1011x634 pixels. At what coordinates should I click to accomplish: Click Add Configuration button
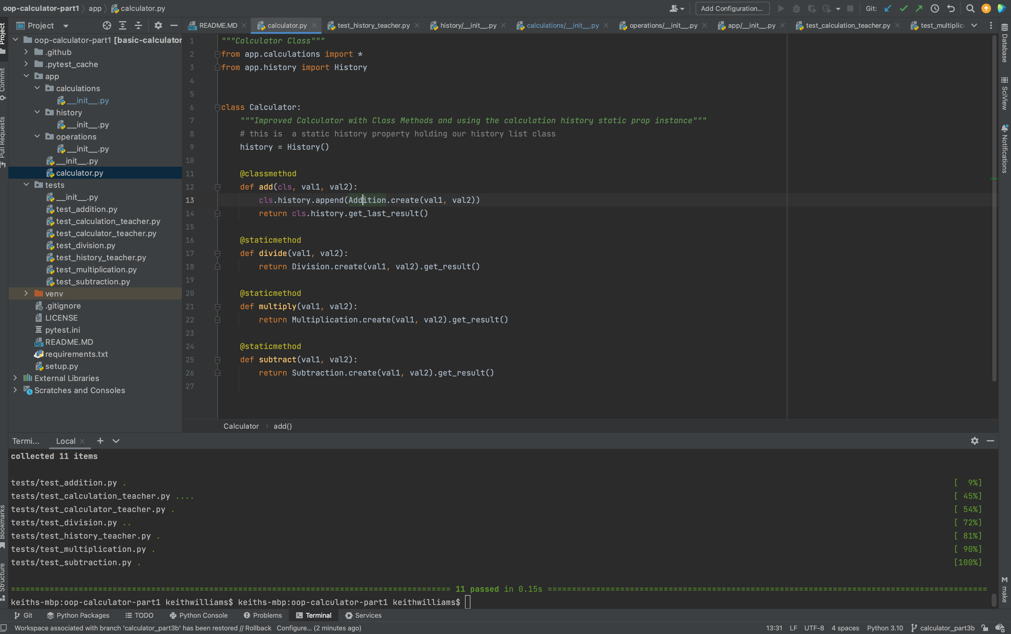pos(732,8)
